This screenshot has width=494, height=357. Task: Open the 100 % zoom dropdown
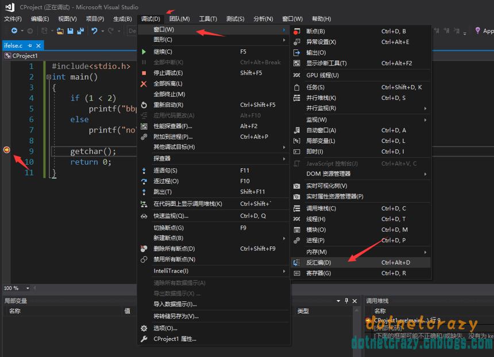click(x=28, y=288)
